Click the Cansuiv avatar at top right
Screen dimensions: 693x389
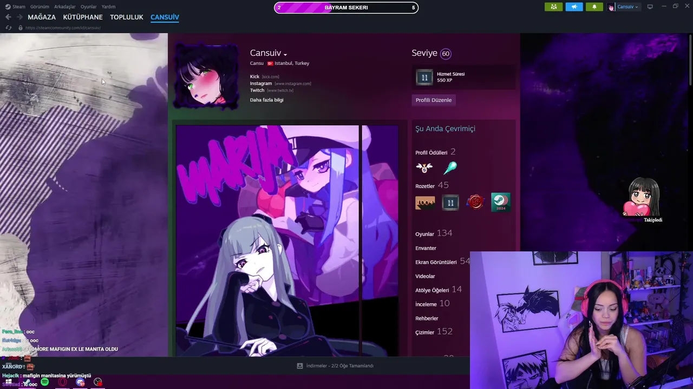pyautogui.click(x=611, y=7)
